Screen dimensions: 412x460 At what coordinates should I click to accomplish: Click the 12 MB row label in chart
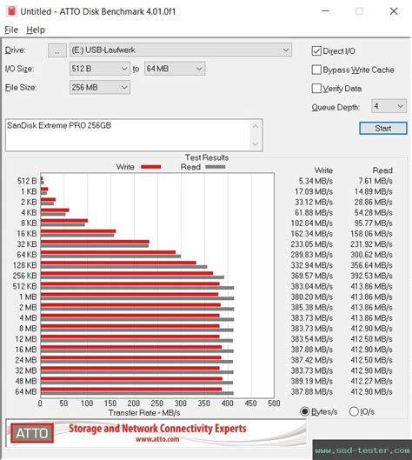pyautogui.click(x=26, y=339)
